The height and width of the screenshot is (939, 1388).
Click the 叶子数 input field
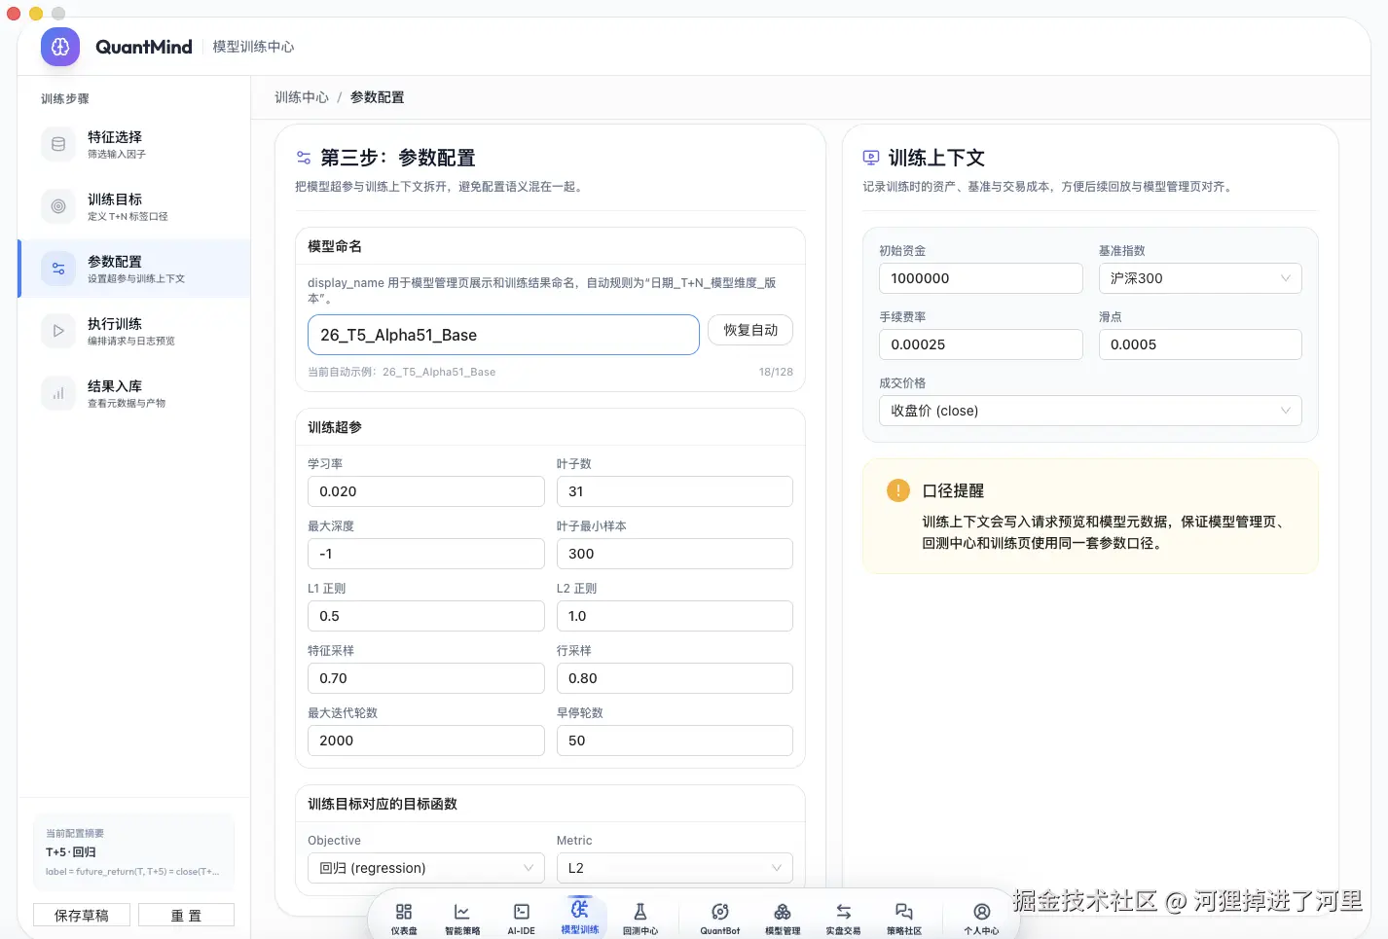(x=675, y=491)
